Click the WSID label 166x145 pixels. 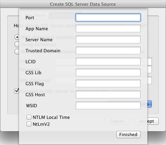coord(31,105)
